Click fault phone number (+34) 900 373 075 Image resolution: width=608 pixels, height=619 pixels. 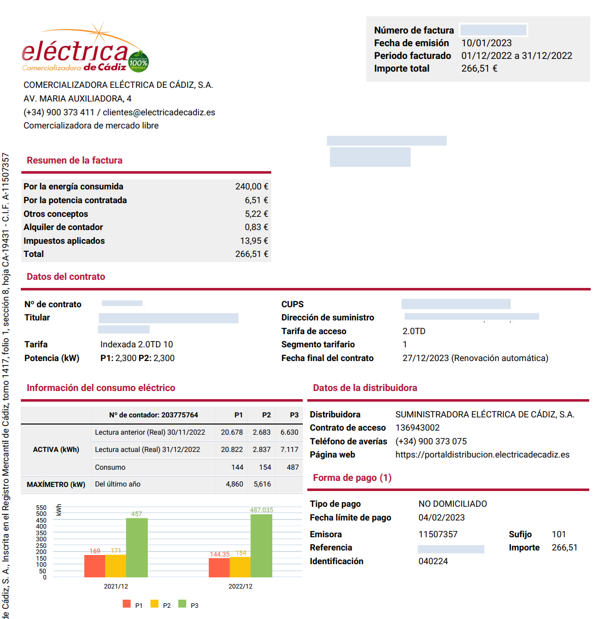[431, 441]
